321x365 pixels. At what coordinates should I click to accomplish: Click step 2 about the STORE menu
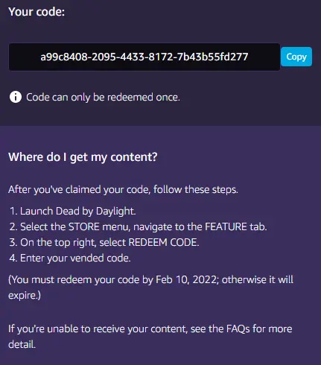click(x=138, y=226)
